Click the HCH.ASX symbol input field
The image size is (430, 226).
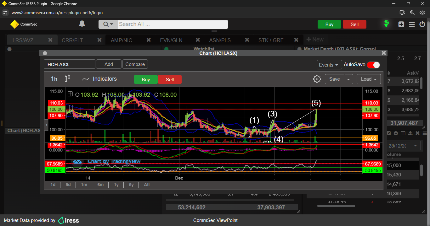click(69, 64)
